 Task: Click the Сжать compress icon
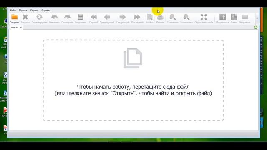coord(234,17)
